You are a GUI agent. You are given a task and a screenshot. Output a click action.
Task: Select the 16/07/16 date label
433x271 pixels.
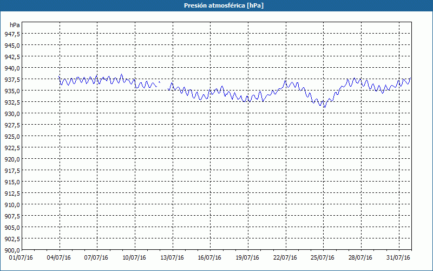click(209, 258)
